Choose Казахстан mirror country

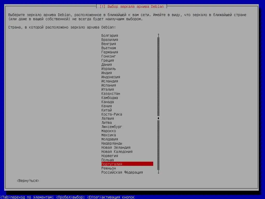tap(111, 94)
